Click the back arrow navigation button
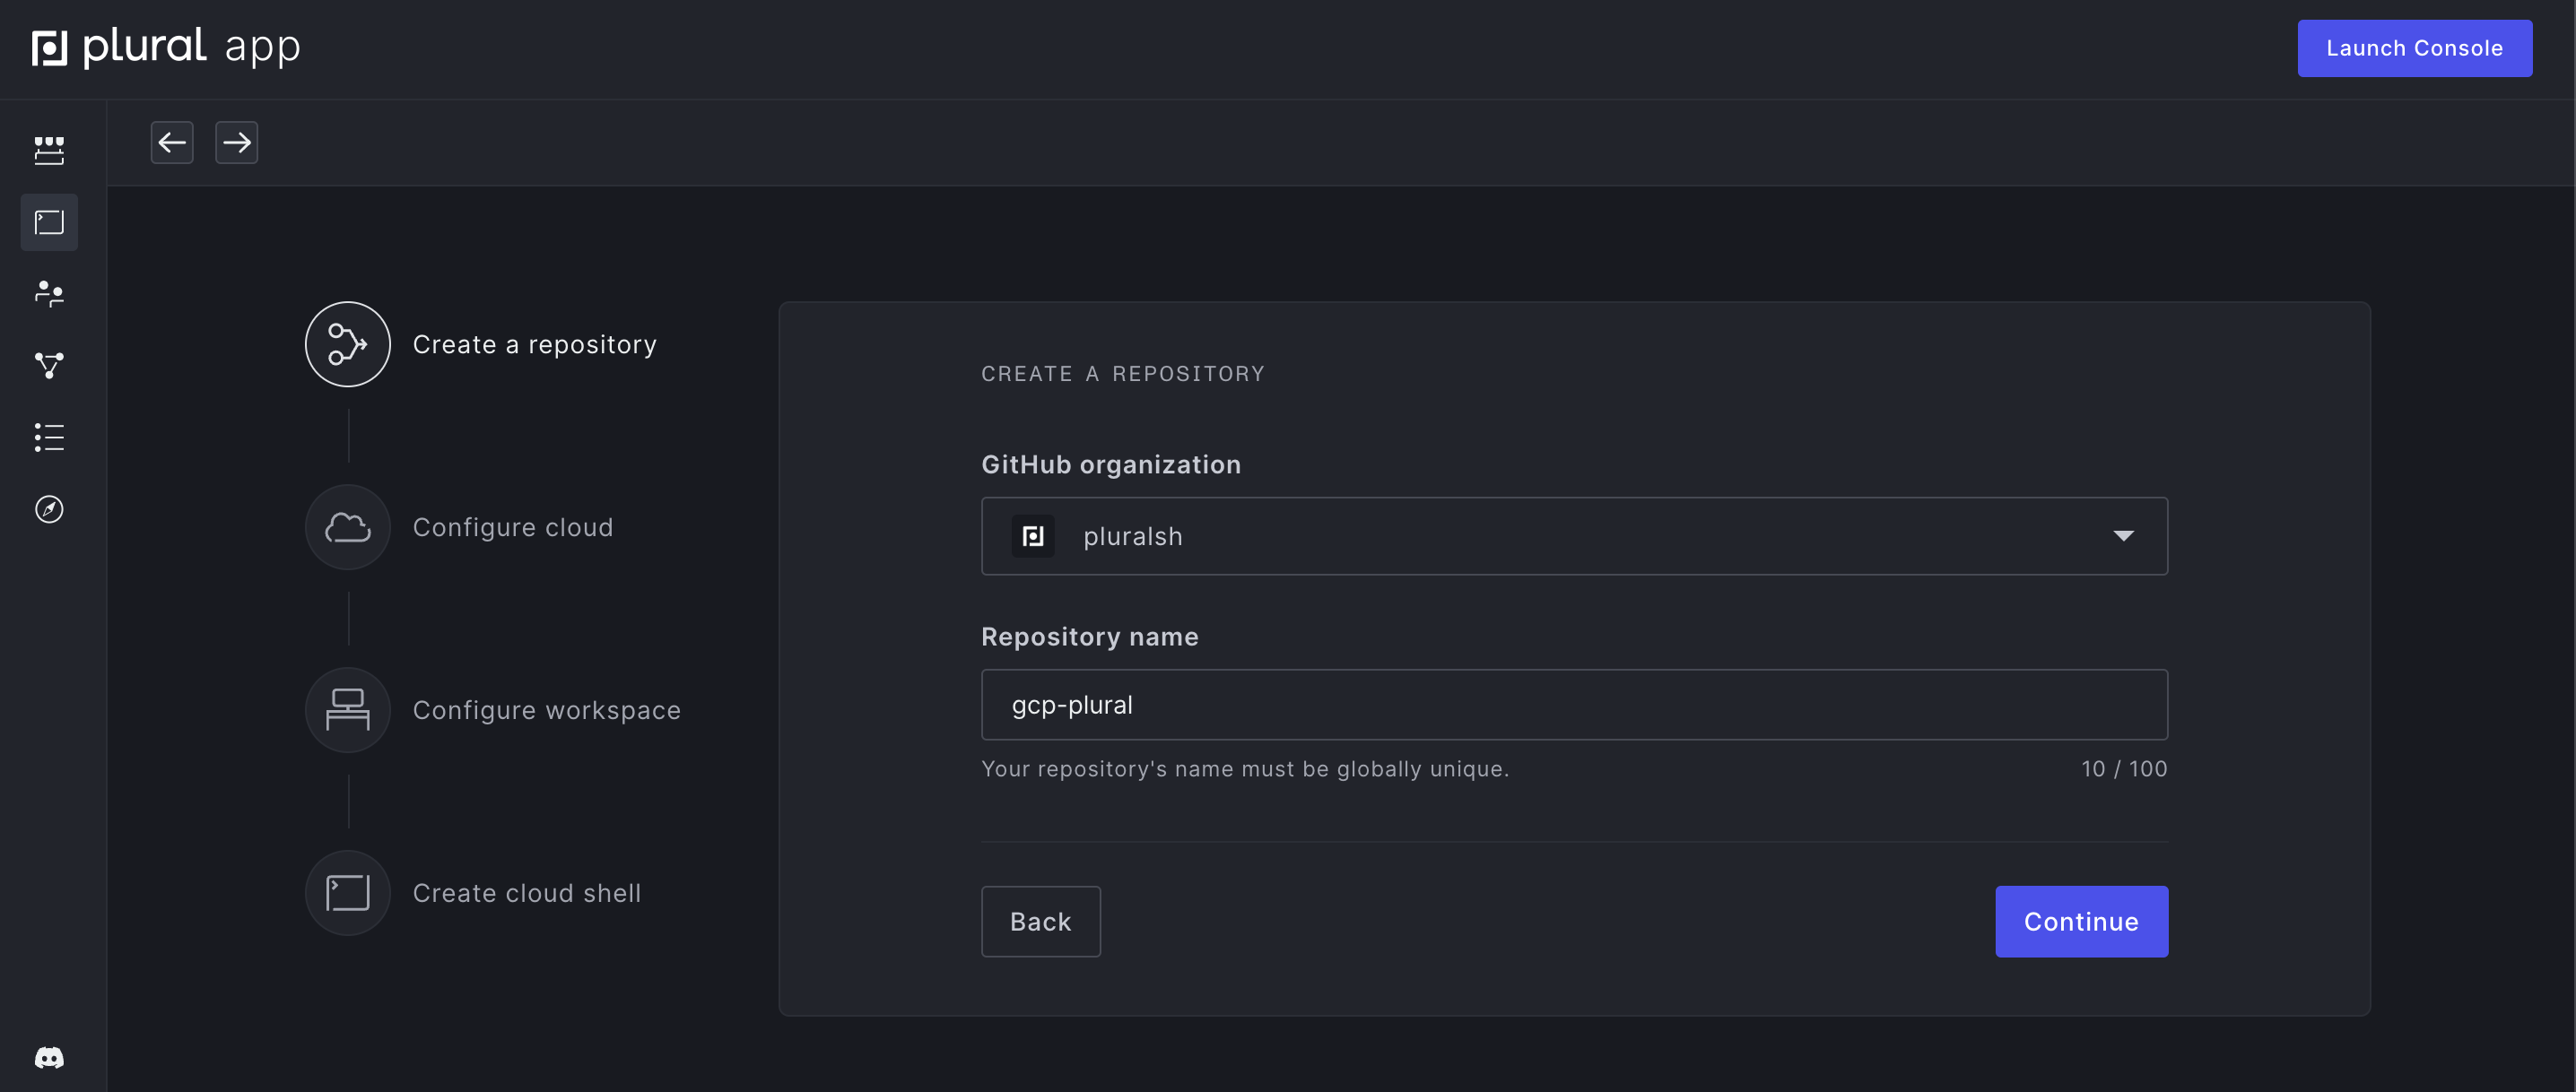Viewport: 2576px width, 1092px height. (172, 142)
